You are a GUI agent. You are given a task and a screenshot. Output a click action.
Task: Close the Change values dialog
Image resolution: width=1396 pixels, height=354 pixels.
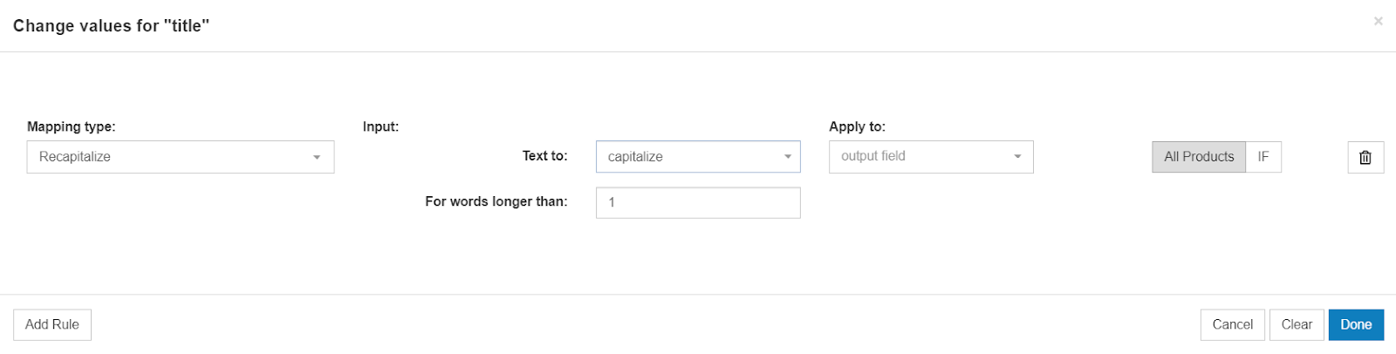[x=1379, y=21]
